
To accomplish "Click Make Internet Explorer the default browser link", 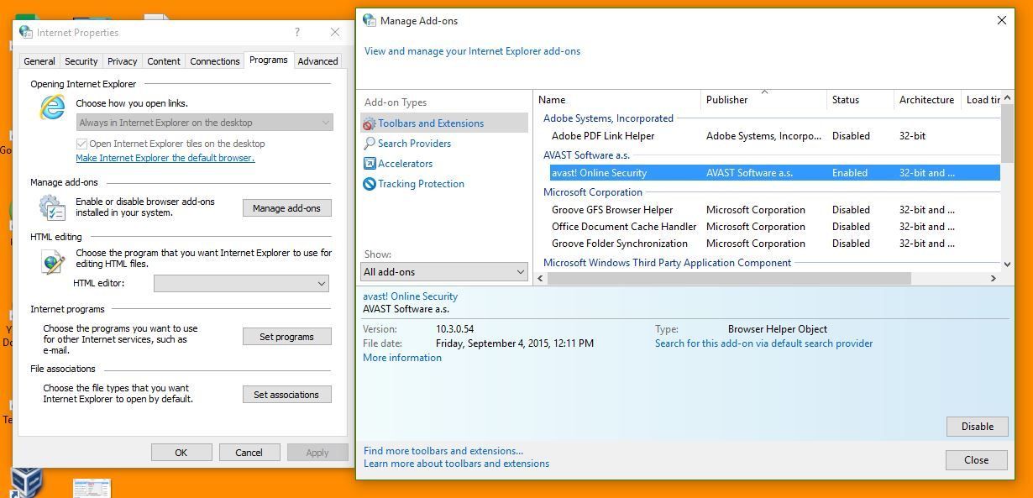I will 165,158.
